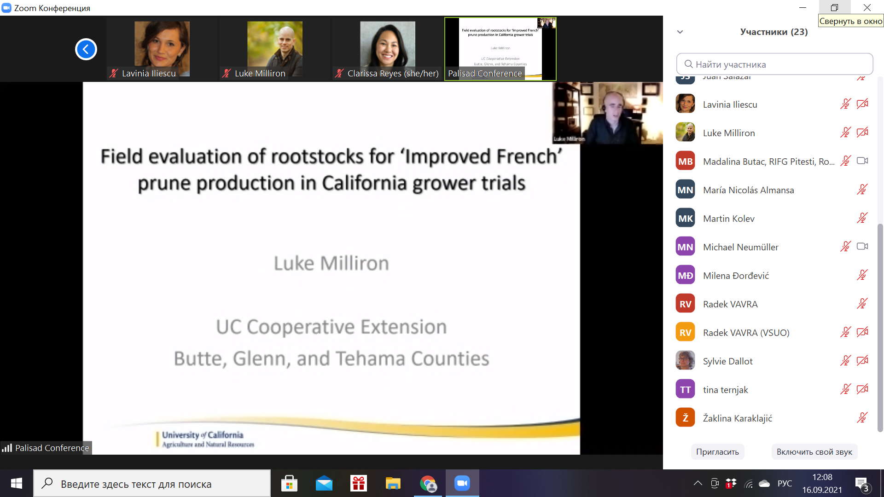Select Luke Milliron video thumbnail
Screen dimensions: 884x497
[x=274, y=49]
